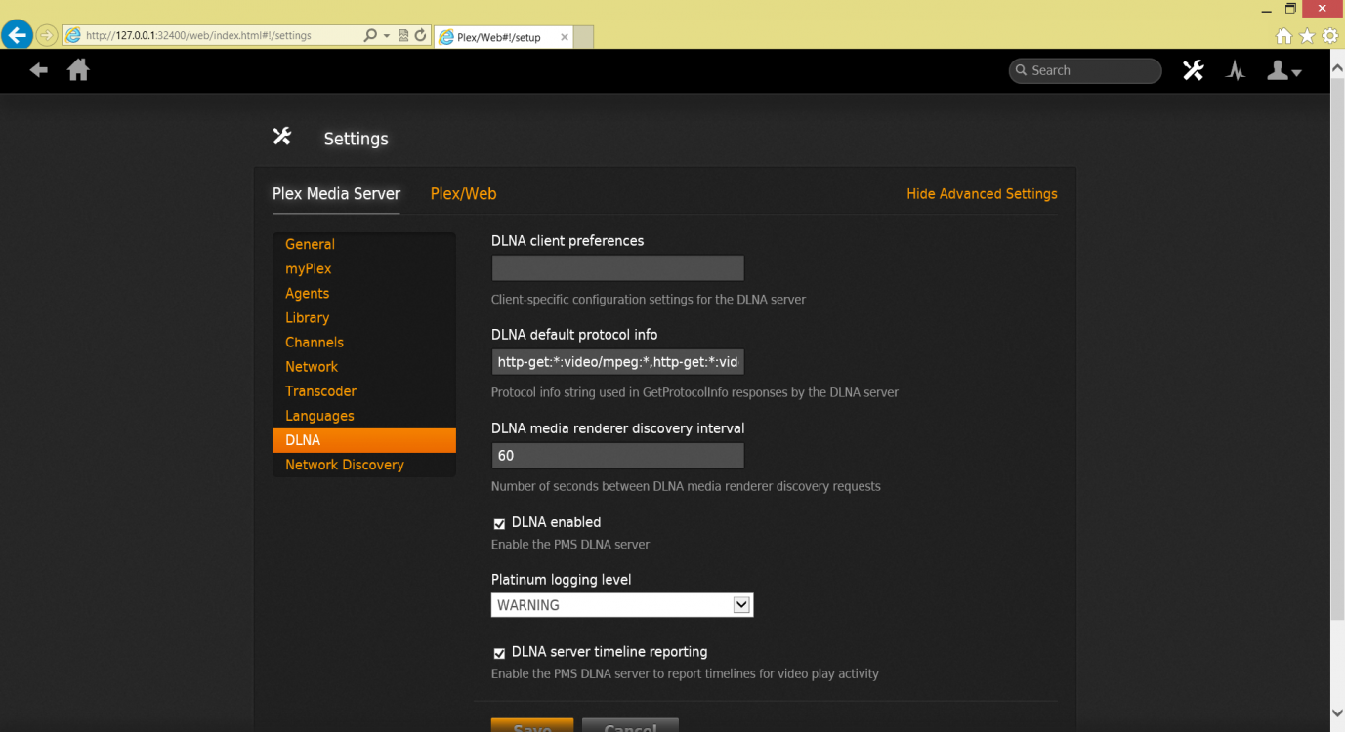Click the Plex Search box
Image resolution: width=1345 pixels, height=732 pixels.
1085,70
